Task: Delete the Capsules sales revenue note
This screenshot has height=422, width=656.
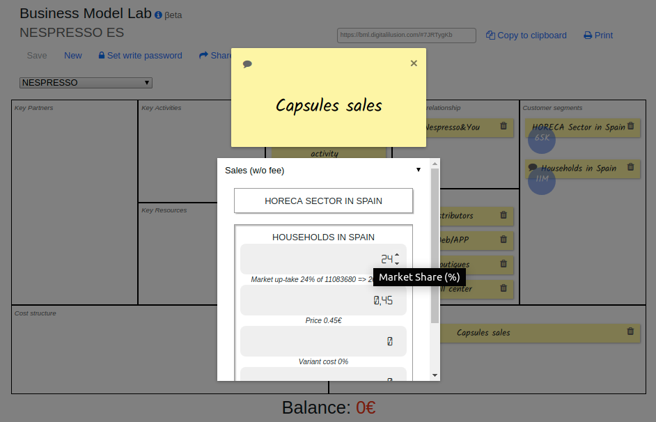Action: [x=630, y=331]
